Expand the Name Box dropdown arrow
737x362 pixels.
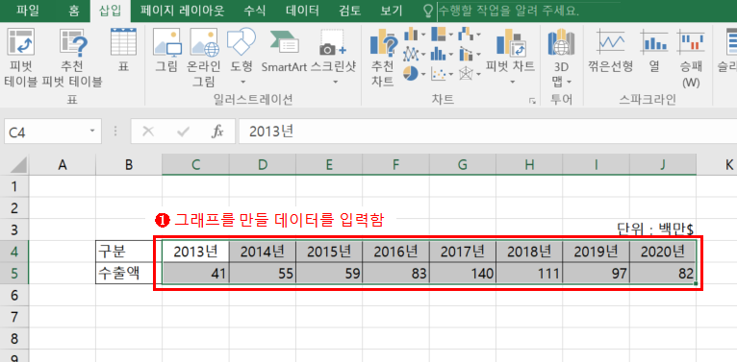pyautogui.click(x=92, y=132)
